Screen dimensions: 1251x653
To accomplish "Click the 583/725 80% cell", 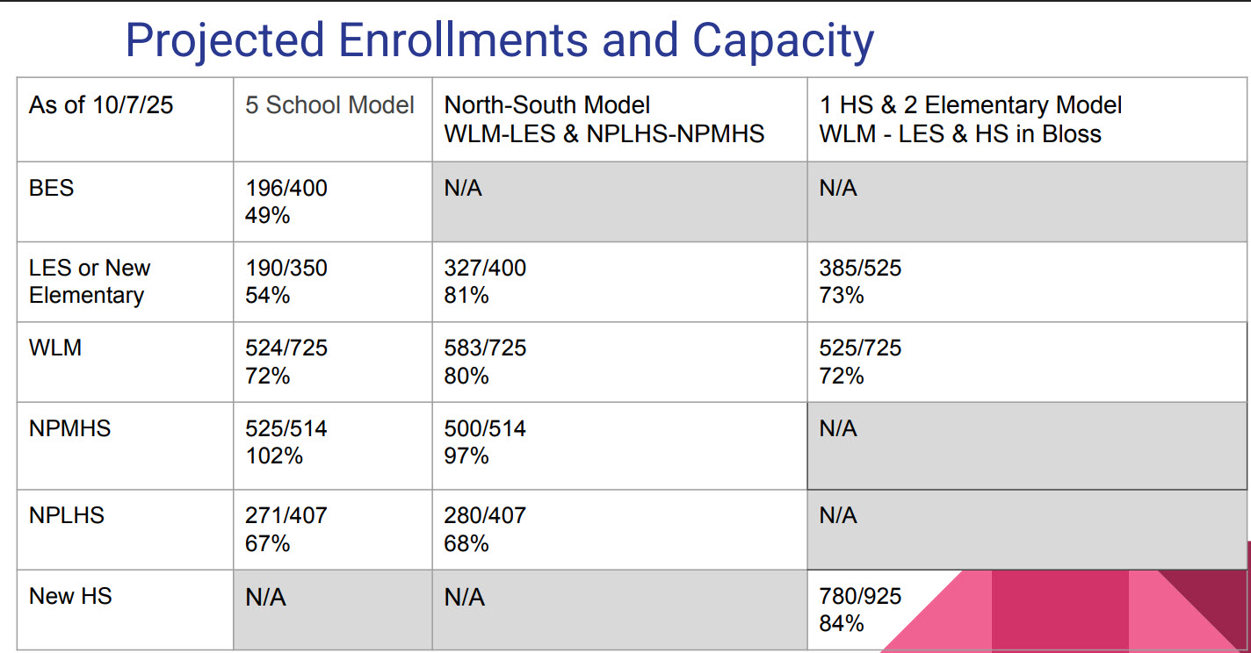I will pos(485,362).
